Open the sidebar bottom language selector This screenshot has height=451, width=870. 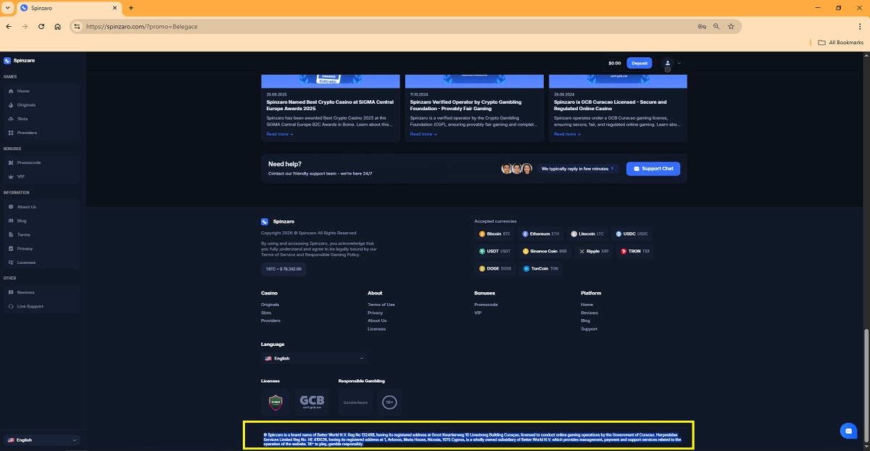click(41, 440)
